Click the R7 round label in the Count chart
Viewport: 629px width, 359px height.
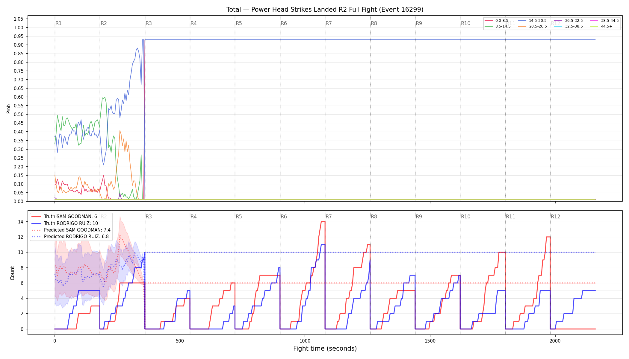pyautogui.click(x=329, y=217)
